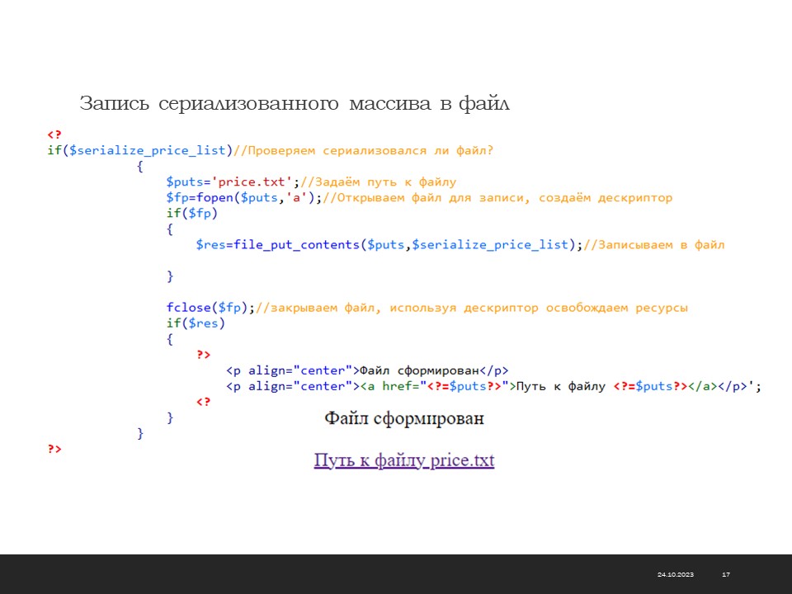Screen dimensions: 792x594
Task: Select the slide number 17 in footer
Action: (726, 574)
